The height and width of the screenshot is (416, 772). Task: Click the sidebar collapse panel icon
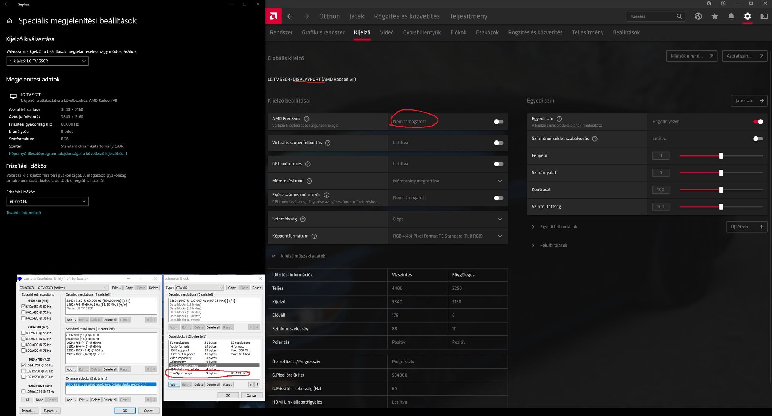764,16
